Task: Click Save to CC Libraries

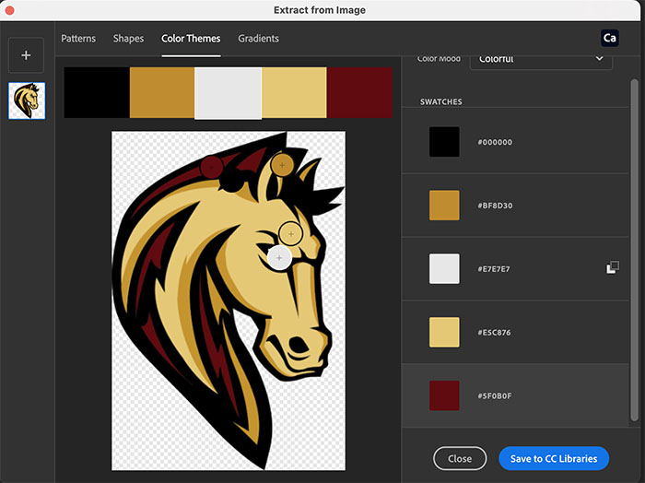Action: 554,458
